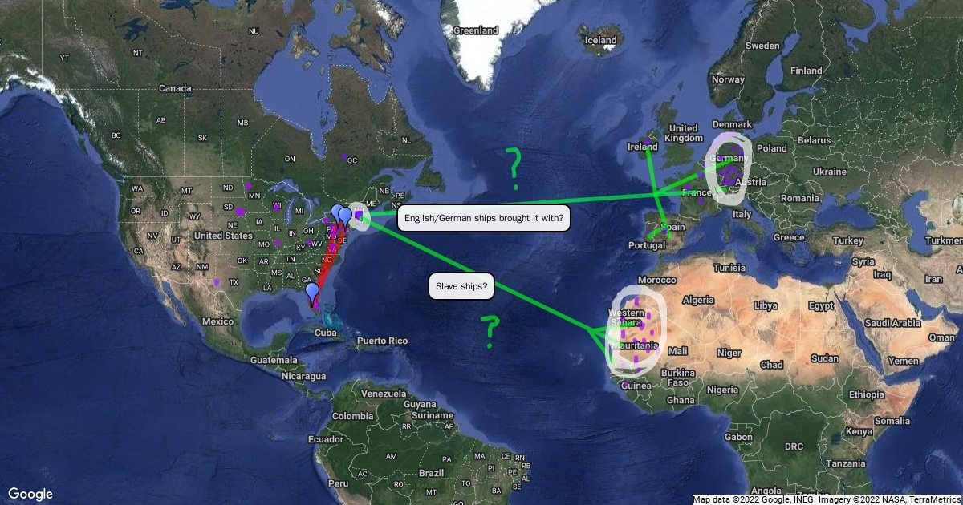Select the rightmost blue pin near Pennsylvania
The image size is (963, 505).
[345, 216]
